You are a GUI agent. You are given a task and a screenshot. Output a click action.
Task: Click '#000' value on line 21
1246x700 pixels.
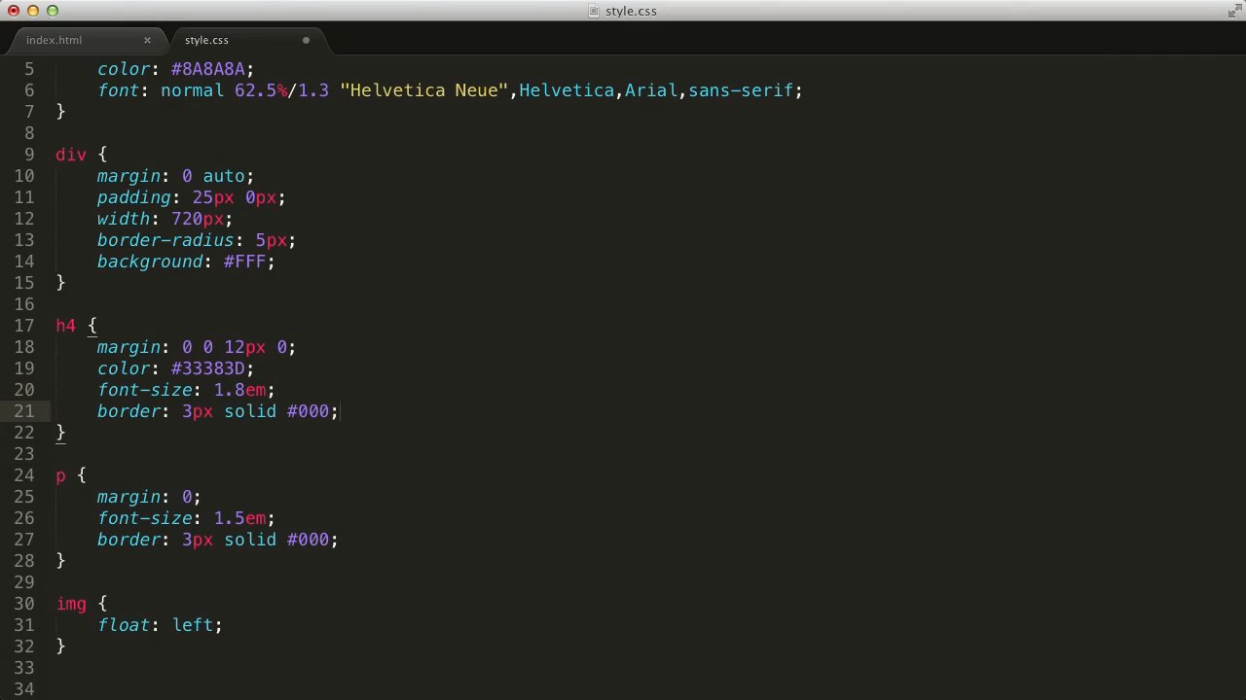[308, 411]
